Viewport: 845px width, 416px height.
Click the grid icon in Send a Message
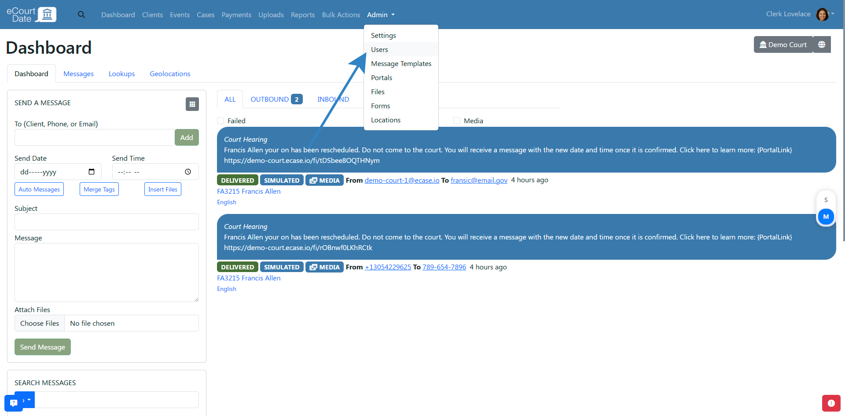click(x=192, y=104)
